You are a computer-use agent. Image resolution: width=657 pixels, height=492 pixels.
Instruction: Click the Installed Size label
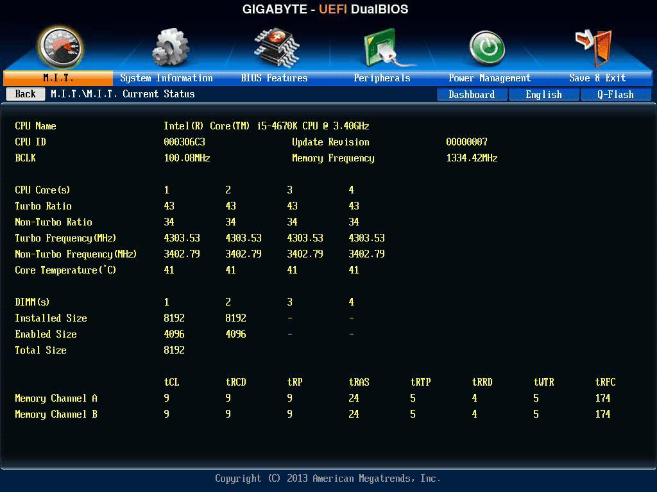(51, 318)
